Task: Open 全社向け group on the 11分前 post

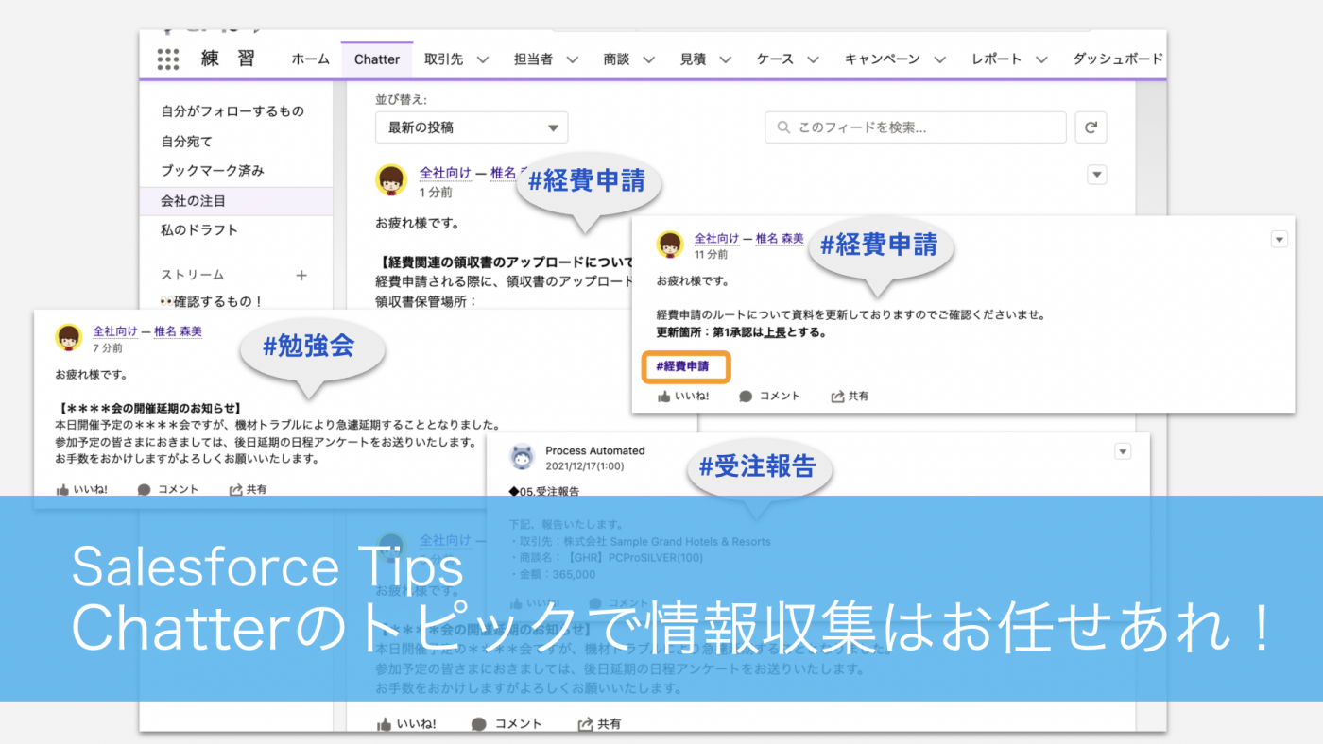Action: pos(716,239)
